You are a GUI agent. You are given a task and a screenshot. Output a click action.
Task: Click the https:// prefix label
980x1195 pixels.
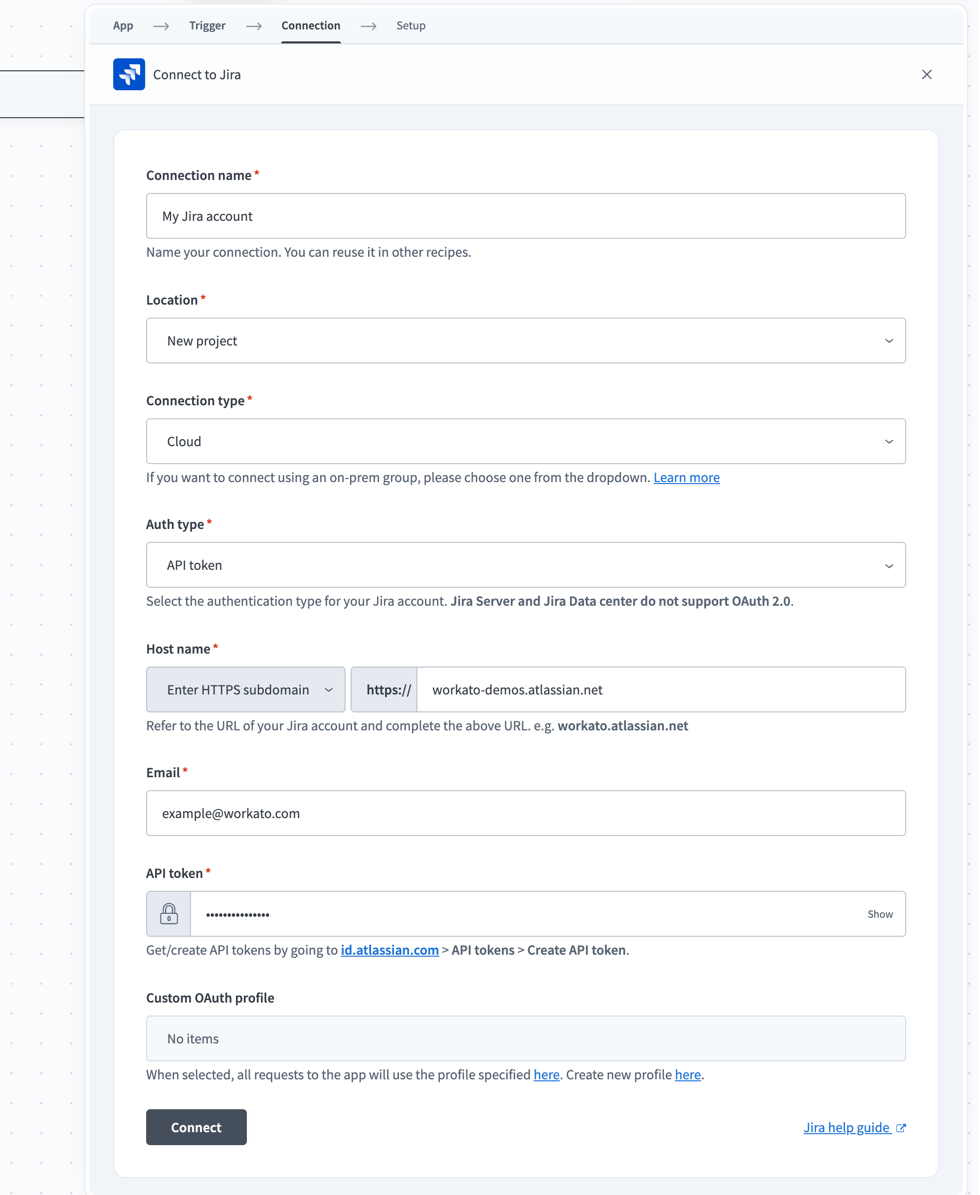[384, 689]
